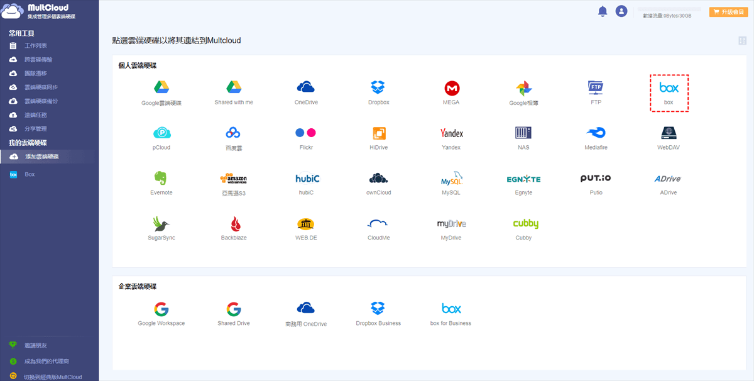Choose HiDrive cloud service
The image size is (754, 381).
pyautogui.click(x=378, y=133)
